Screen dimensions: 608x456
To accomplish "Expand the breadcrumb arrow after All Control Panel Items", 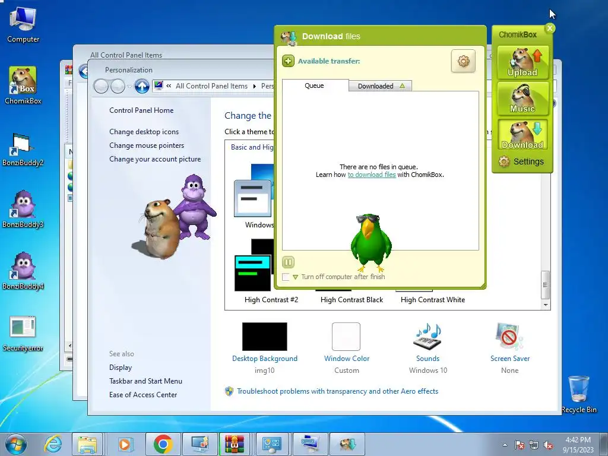I will tap(254, 86).
